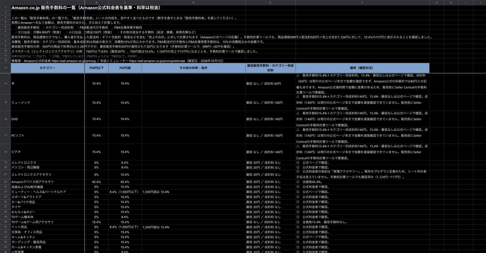Select the 'カー&バイク用品' category cell
Screen dimensions: 486x253
point(47,202)
